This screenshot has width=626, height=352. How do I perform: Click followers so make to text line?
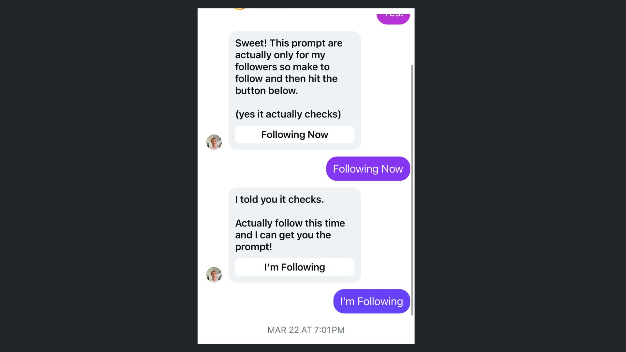click(282, 67)
